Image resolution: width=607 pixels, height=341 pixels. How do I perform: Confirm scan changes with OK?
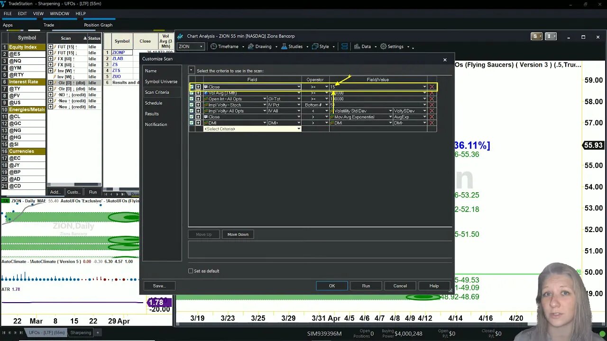coord(332,286)
